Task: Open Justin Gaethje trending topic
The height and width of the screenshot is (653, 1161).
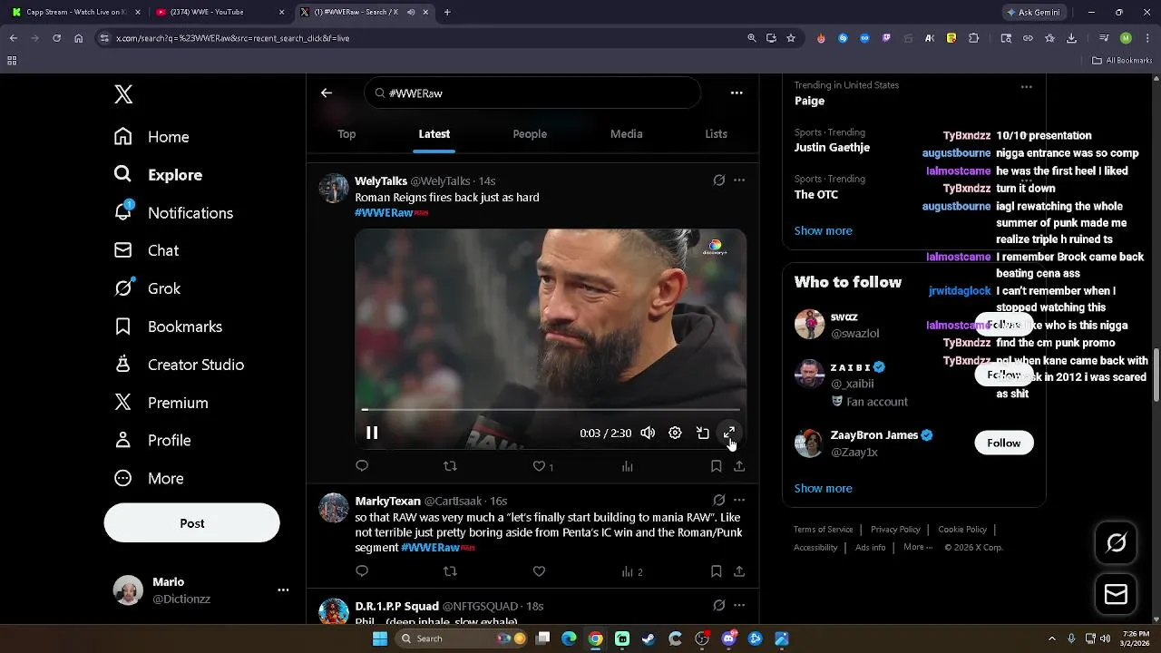Action: tap(832, 148)
